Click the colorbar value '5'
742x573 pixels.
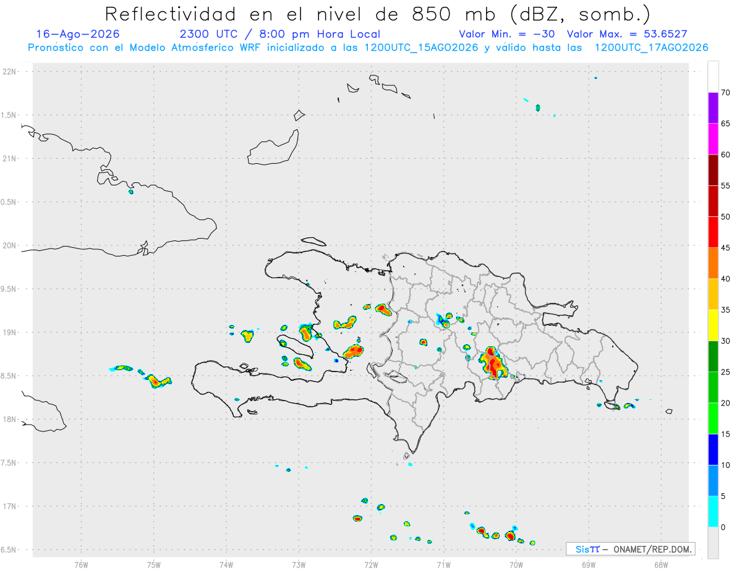[723, 496]
